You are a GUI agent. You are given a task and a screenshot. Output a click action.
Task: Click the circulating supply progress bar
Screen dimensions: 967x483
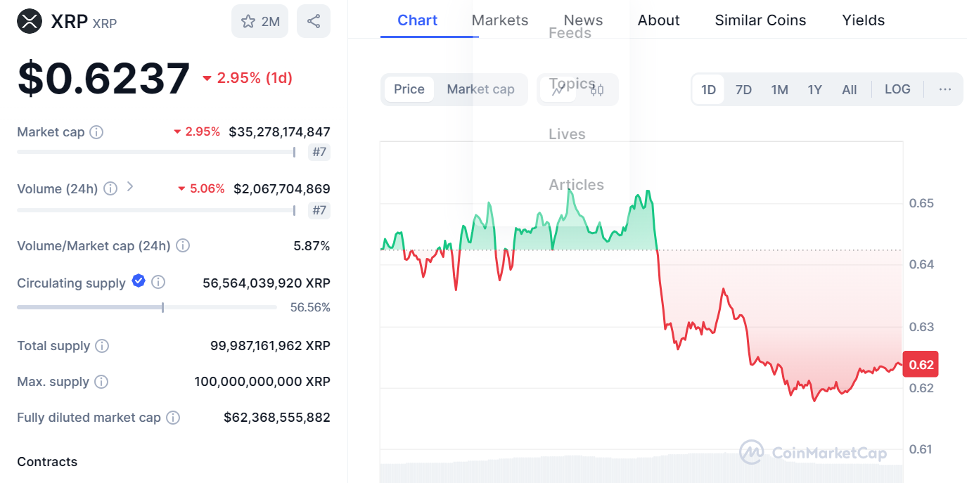(x=146, y=307)
